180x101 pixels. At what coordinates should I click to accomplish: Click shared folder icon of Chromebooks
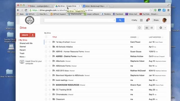pos(54,94)
